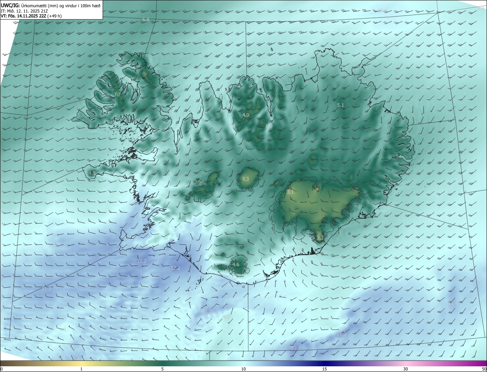Click the 11.9 value label over the southern sea
Viewport: 487px width, 372px height.
tap(341, 334)
